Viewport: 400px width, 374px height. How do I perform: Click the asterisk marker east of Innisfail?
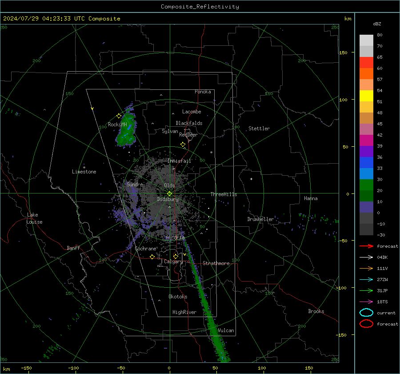point(211,153)
